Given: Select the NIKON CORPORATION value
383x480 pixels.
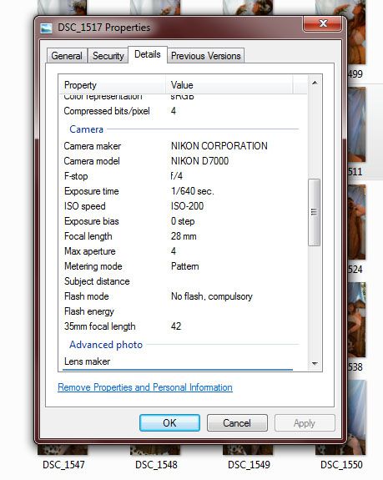Looking at the screenshot, I should [219, 146].
